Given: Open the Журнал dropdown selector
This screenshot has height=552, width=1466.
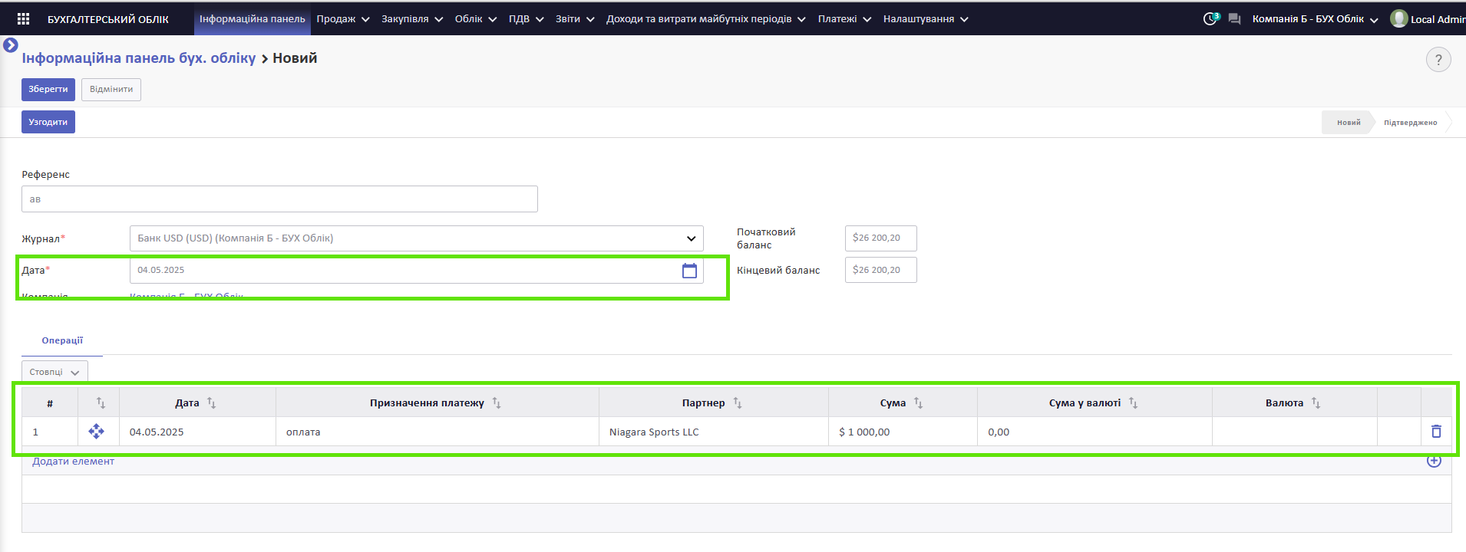Looking at the screenshot, I should 417,238.
